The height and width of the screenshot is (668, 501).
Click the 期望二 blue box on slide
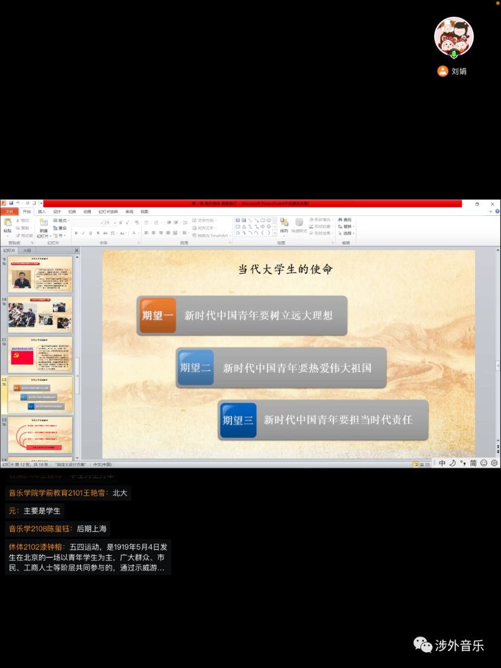[x=196, y=367]
